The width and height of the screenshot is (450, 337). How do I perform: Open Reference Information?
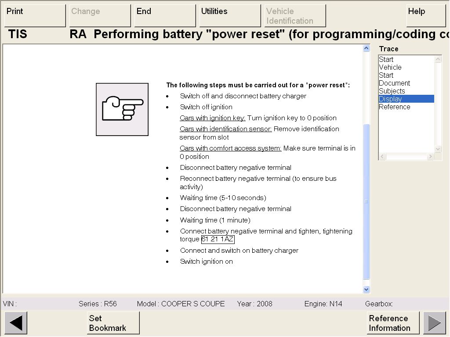(393, 323)
